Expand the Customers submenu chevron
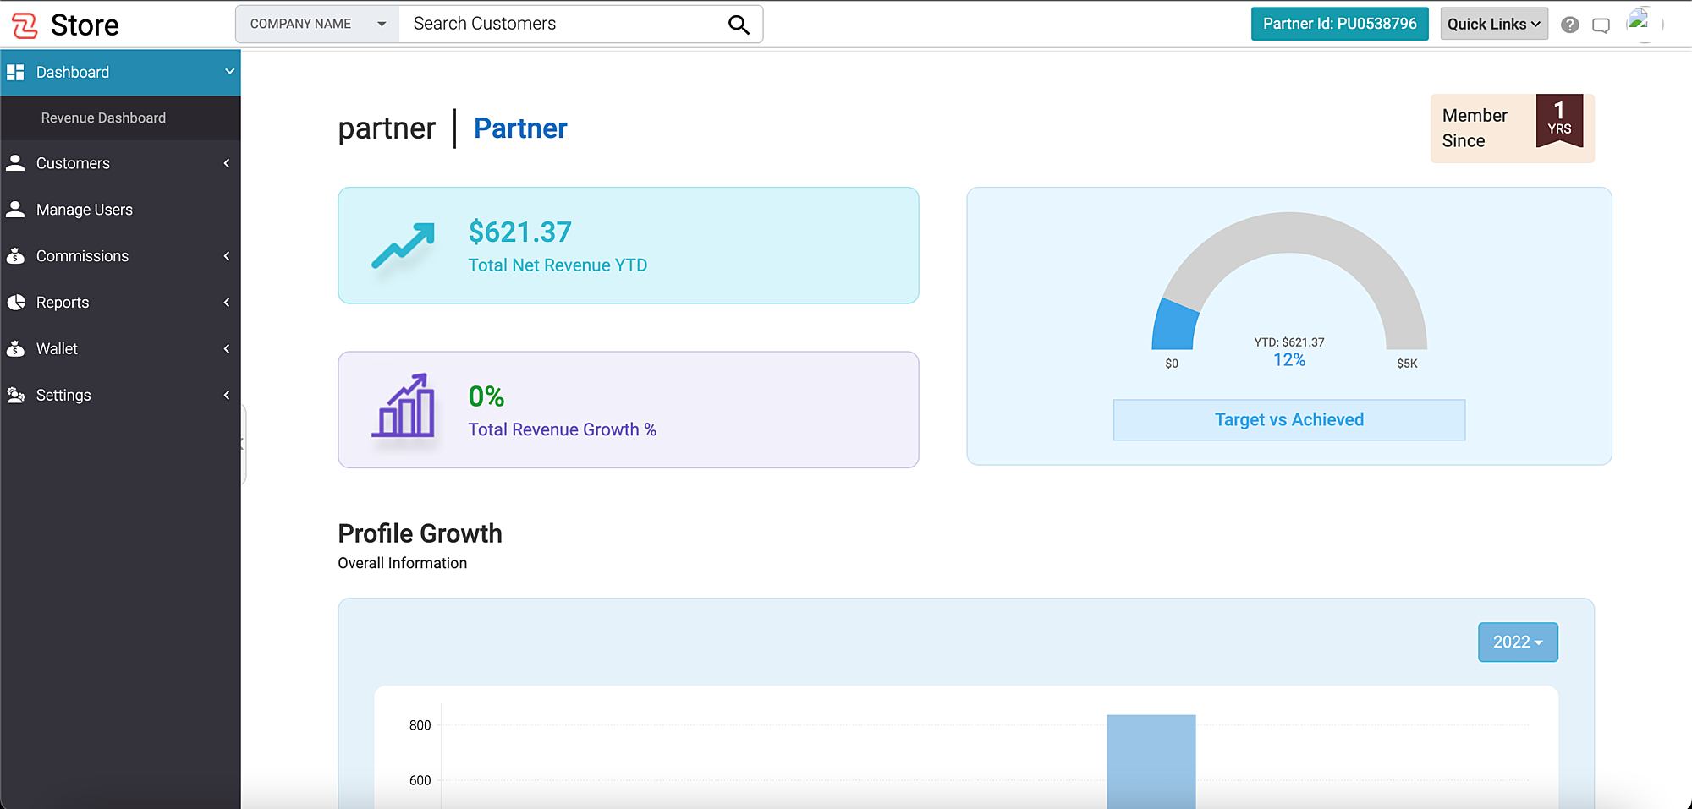The height and width of the screenshot is (809, 1692). pos(227,163)
